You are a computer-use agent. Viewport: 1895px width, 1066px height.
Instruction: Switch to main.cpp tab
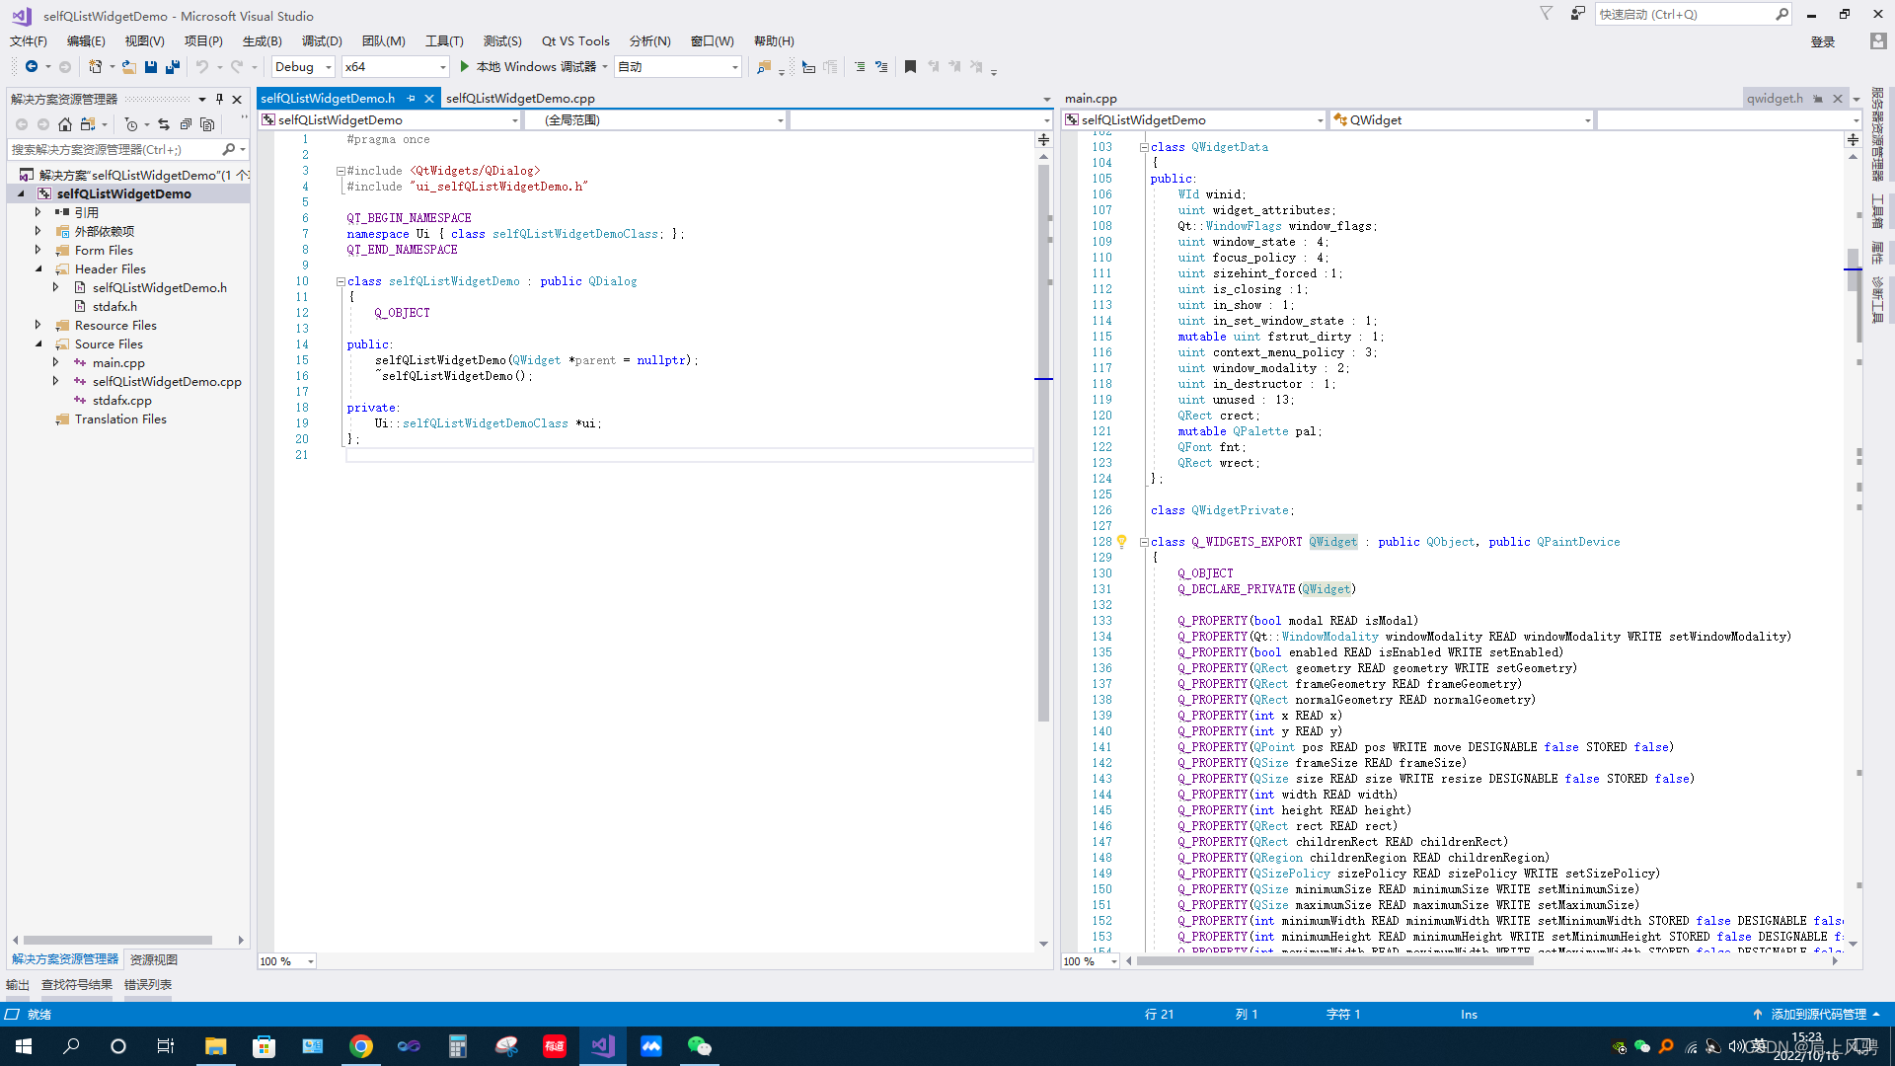(1091, 98)
